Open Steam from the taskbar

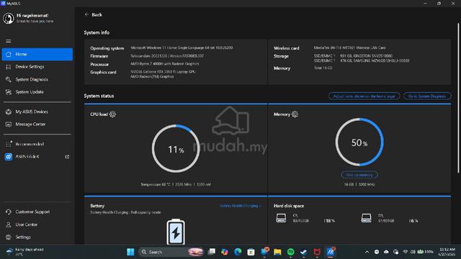pyautogui.click(x=304, y=252)
